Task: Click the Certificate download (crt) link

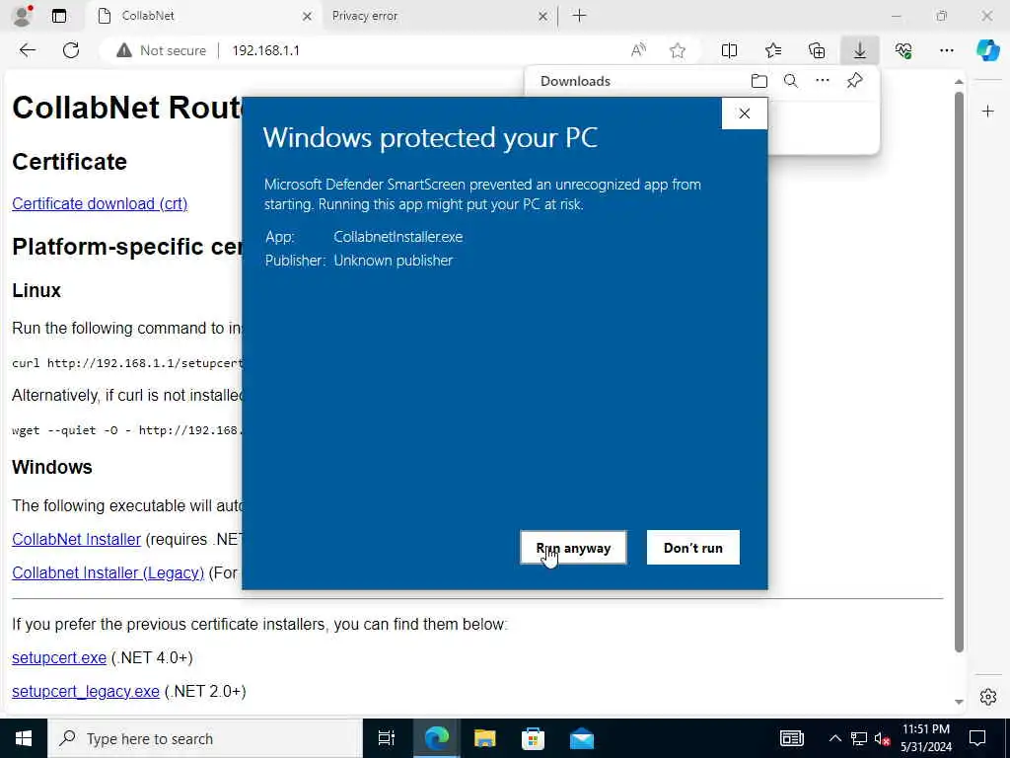Action: (100, 203)
